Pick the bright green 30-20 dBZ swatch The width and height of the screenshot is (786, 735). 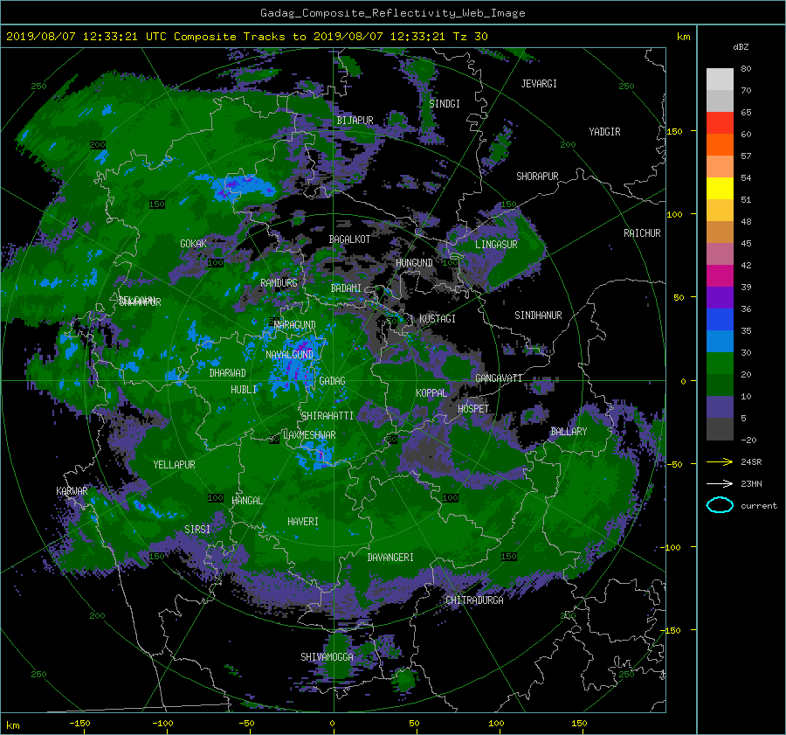click(720, 364)
